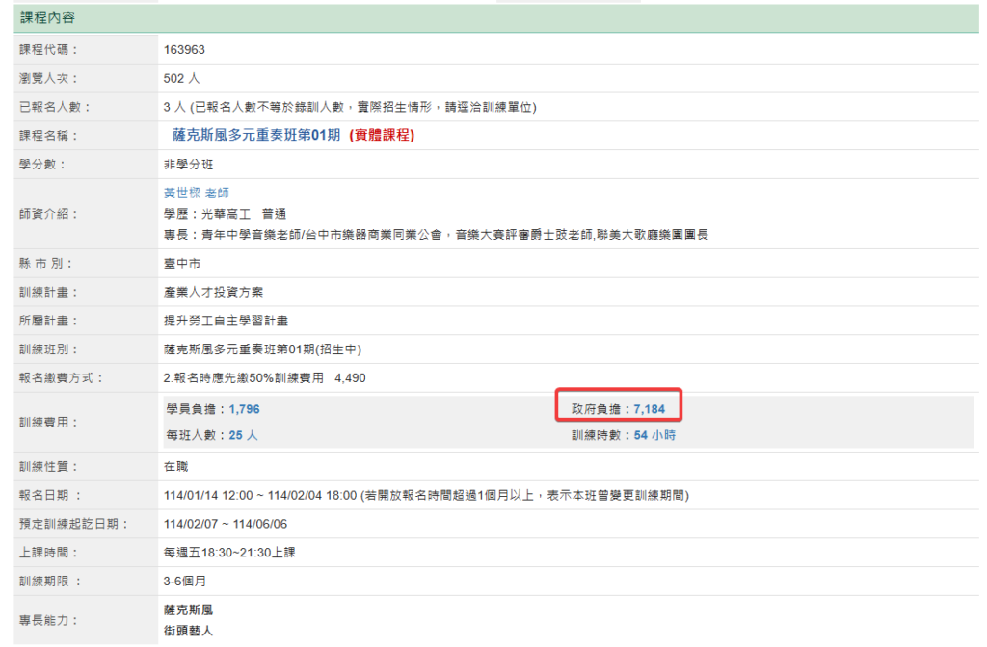Click 臺中市 city value

[182, 264]
